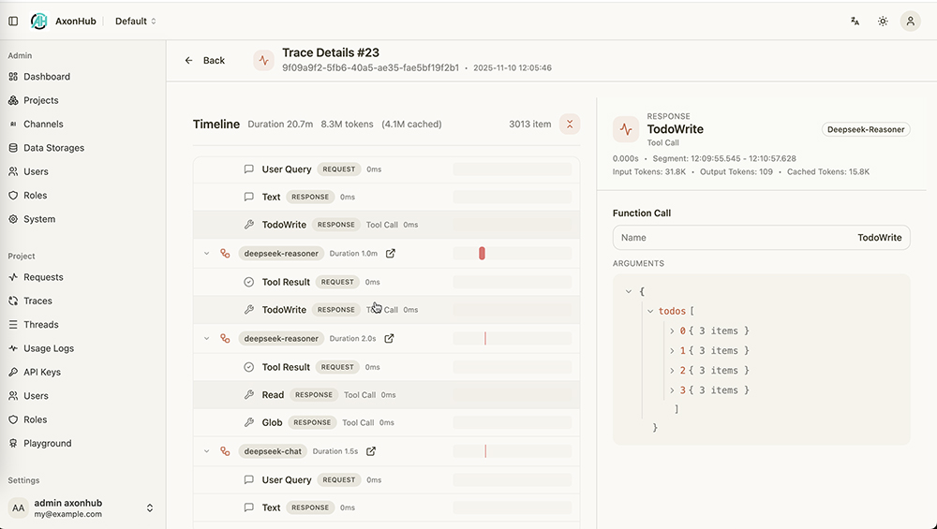937x529 pixels.
Task: Expand todos item 0 in arguments
Action: (672, 331)
